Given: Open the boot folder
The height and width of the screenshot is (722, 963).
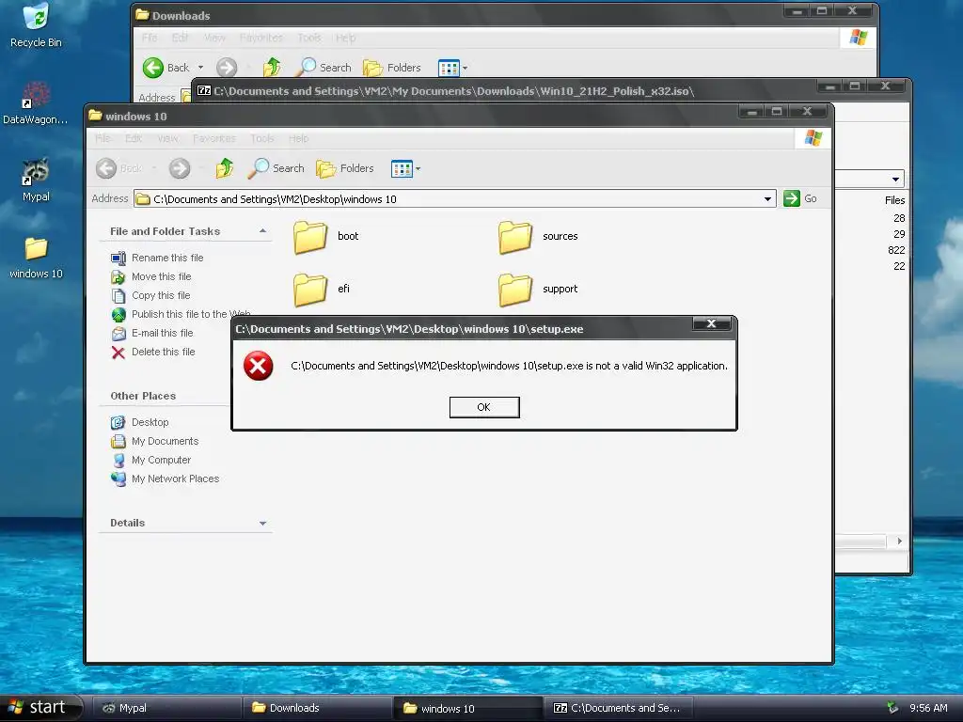Looking at the screenshot, I should tap(326, 237).
